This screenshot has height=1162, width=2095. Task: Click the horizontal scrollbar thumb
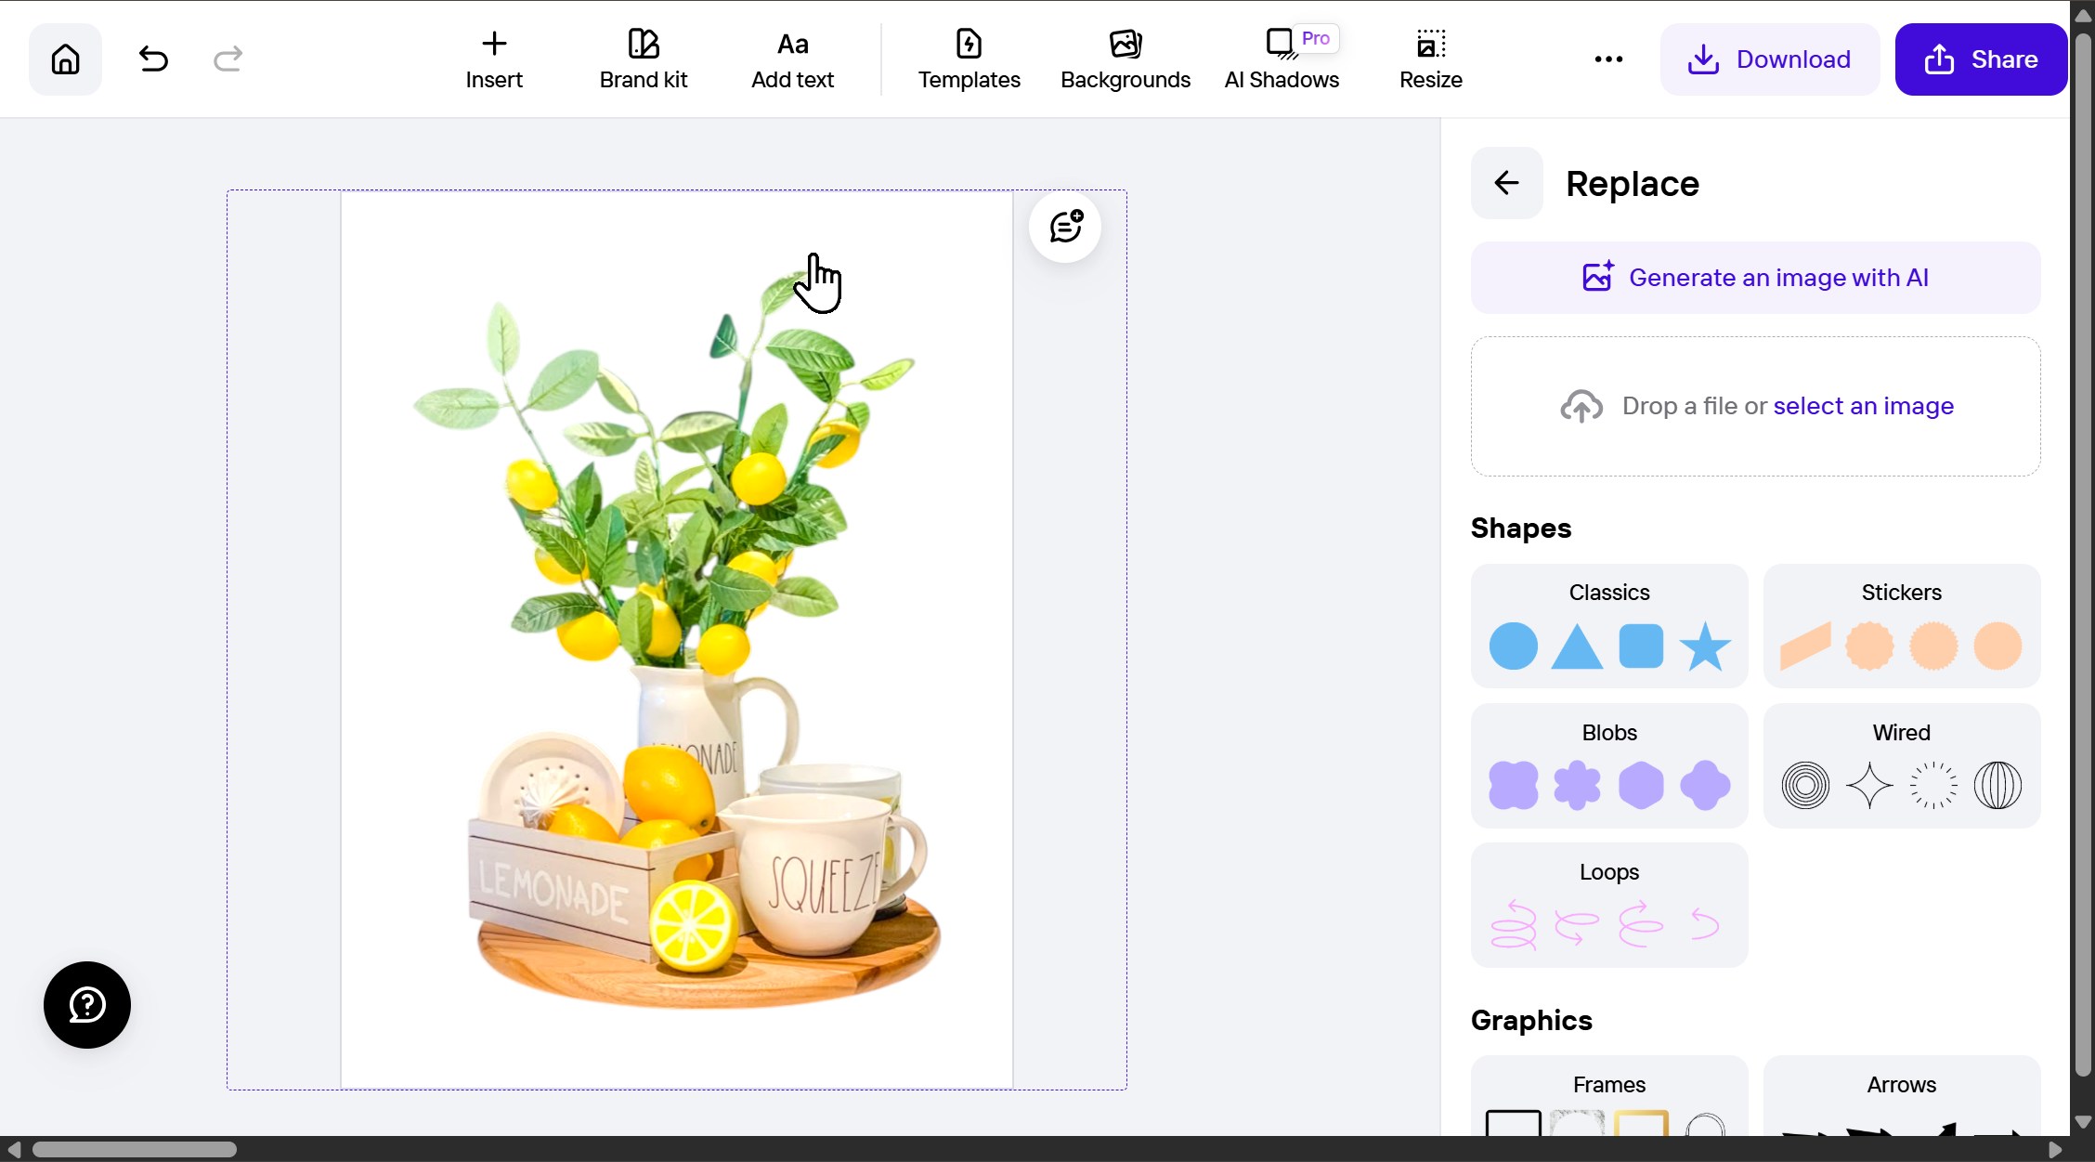point(135,1150)
